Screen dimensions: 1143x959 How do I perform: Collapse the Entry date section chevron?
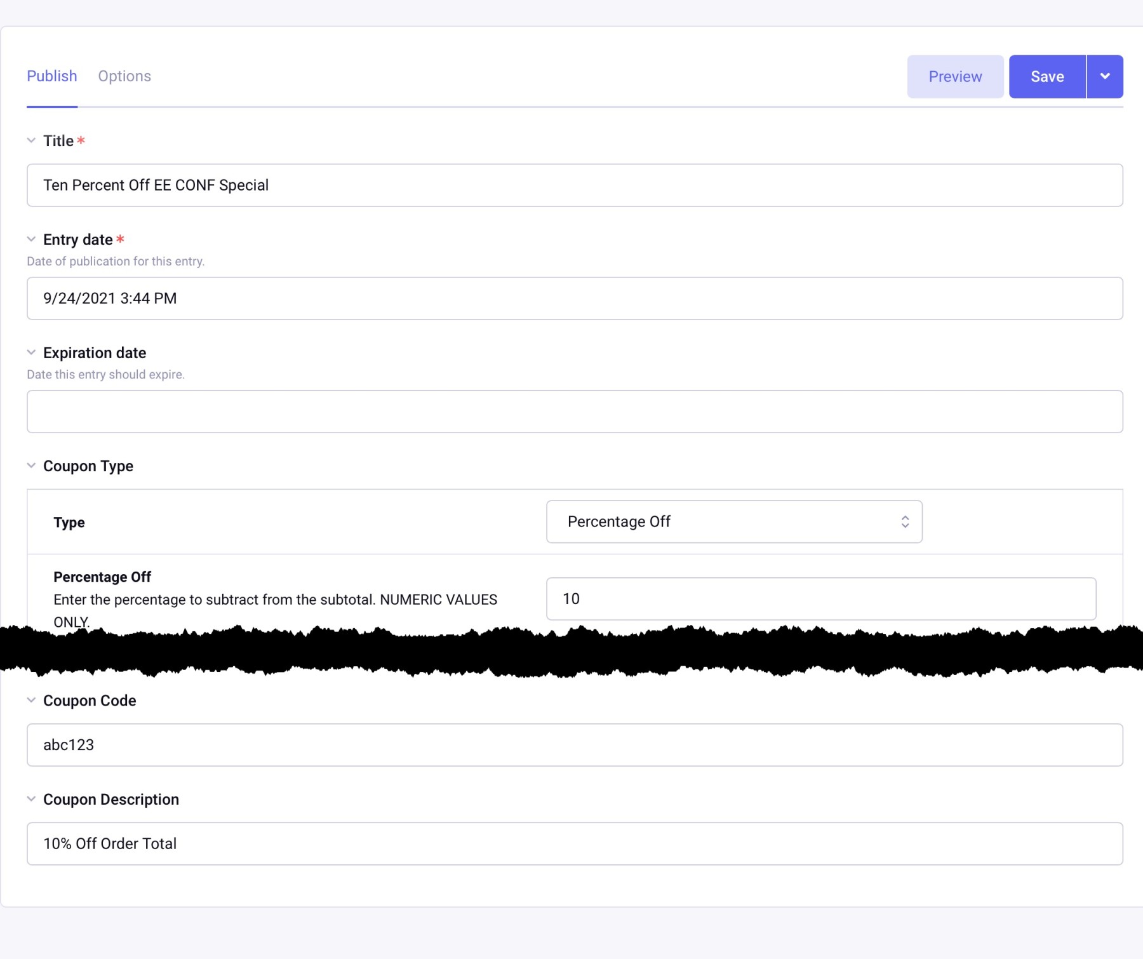(x=31, y=239)
